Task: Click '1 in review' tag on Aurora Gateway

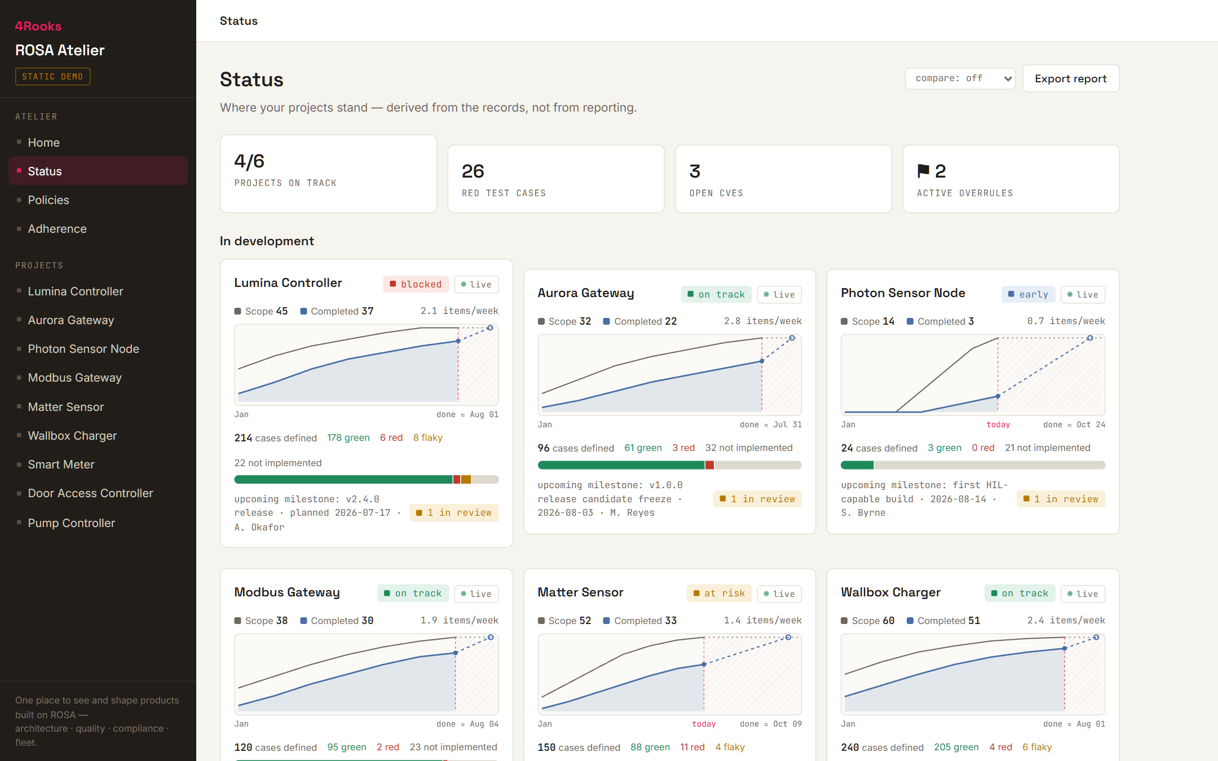Action: point(757,499)
